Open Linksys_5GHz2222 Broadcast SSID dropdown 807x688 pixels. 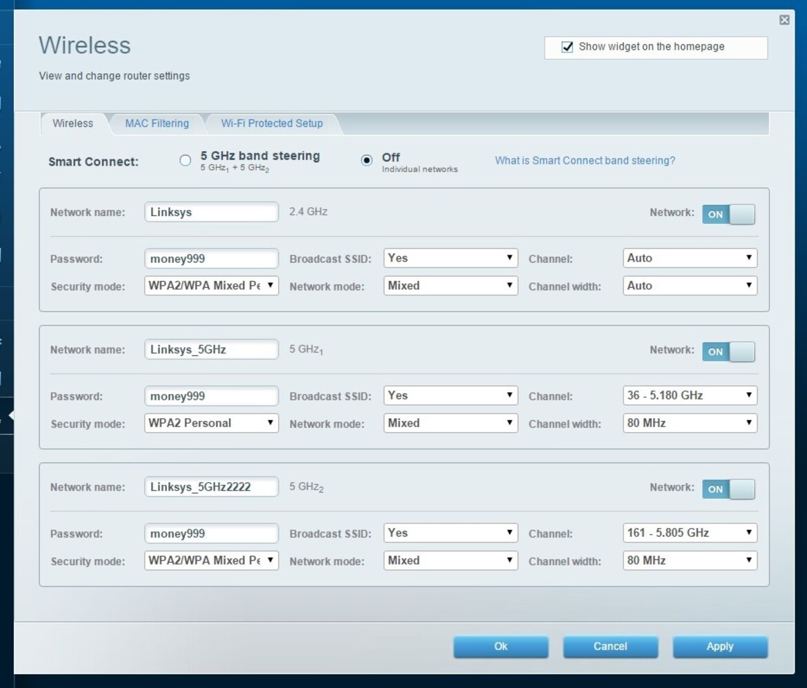coord(450,533)
